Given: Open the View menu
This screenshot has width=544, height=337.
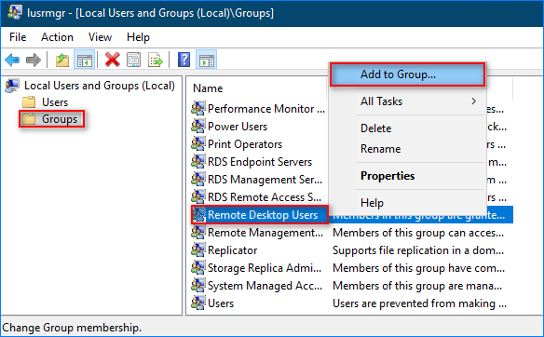Looking at the screenshot, I should point(100,37).
